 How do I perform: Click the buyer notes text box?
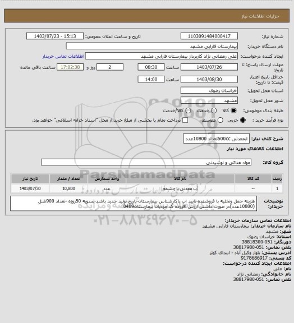point(134,204)
